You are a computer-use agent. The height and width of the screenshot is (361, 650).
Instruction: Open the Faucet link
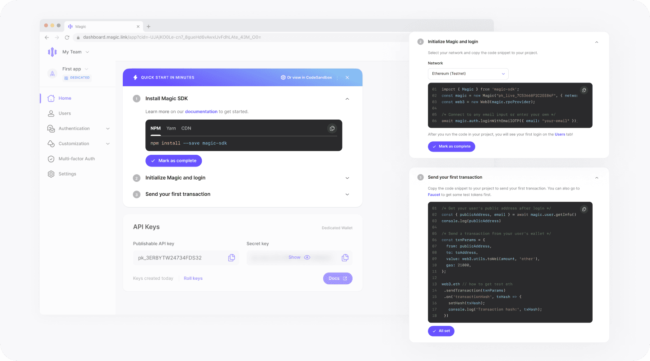point(434,194)
